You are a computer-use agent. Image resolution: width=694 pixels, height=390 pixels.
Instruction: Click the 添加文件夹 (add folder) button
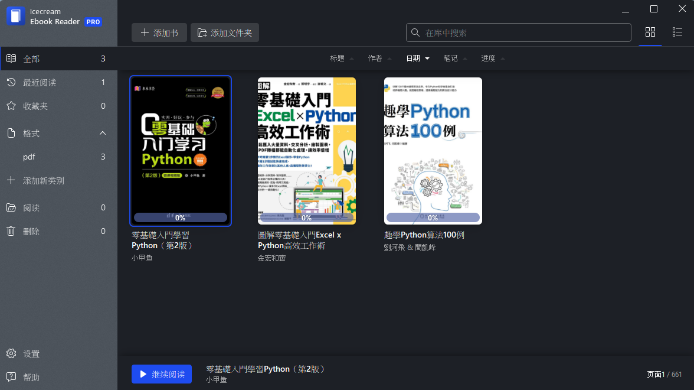225,33
